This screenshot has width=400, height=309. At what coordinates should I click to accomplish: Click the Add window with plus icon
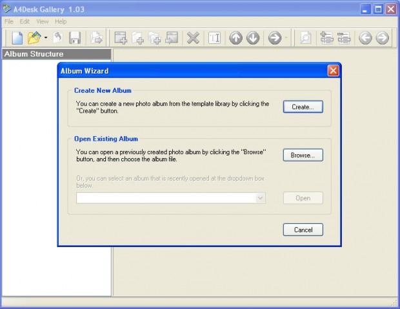[121, 38]
